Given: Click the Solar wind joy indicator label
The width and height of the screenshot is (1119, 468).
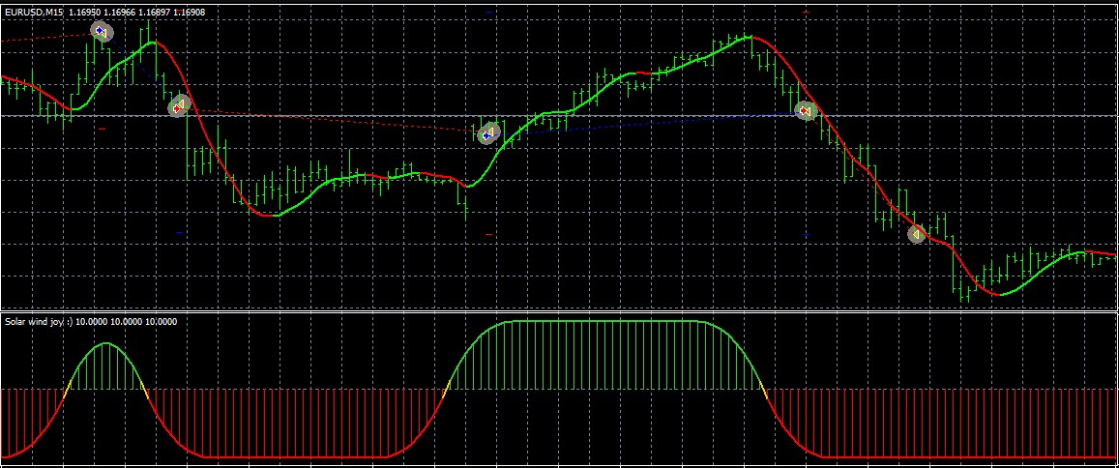Looking at the screenshot, I should click(91, 322).
